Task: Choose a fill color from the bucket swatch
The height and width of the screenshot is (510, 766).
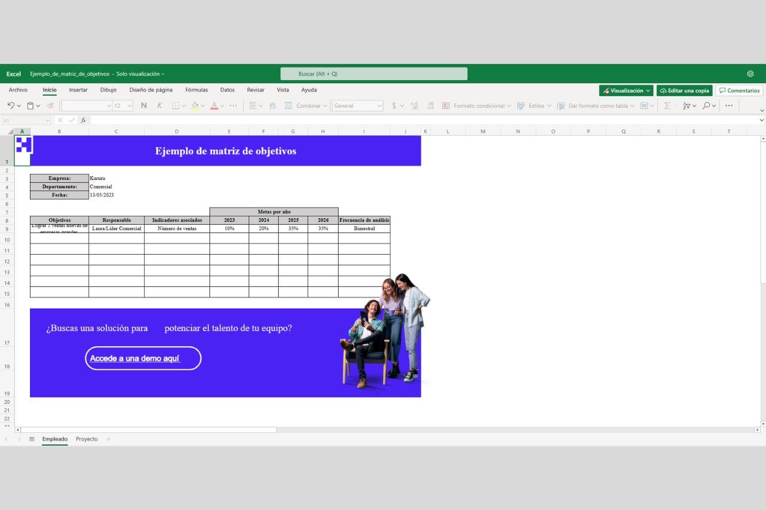Action: [195, 106]
